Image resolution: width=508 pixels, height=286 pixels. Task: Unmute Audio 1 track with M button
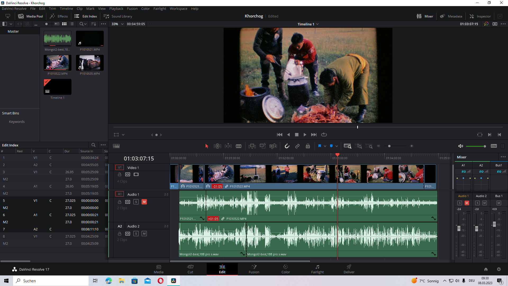pos(144,202)
